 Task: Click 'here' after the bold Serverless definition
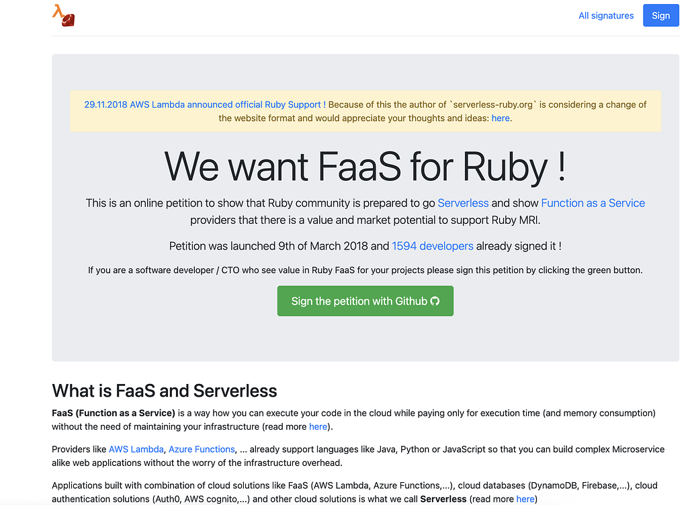525,499
